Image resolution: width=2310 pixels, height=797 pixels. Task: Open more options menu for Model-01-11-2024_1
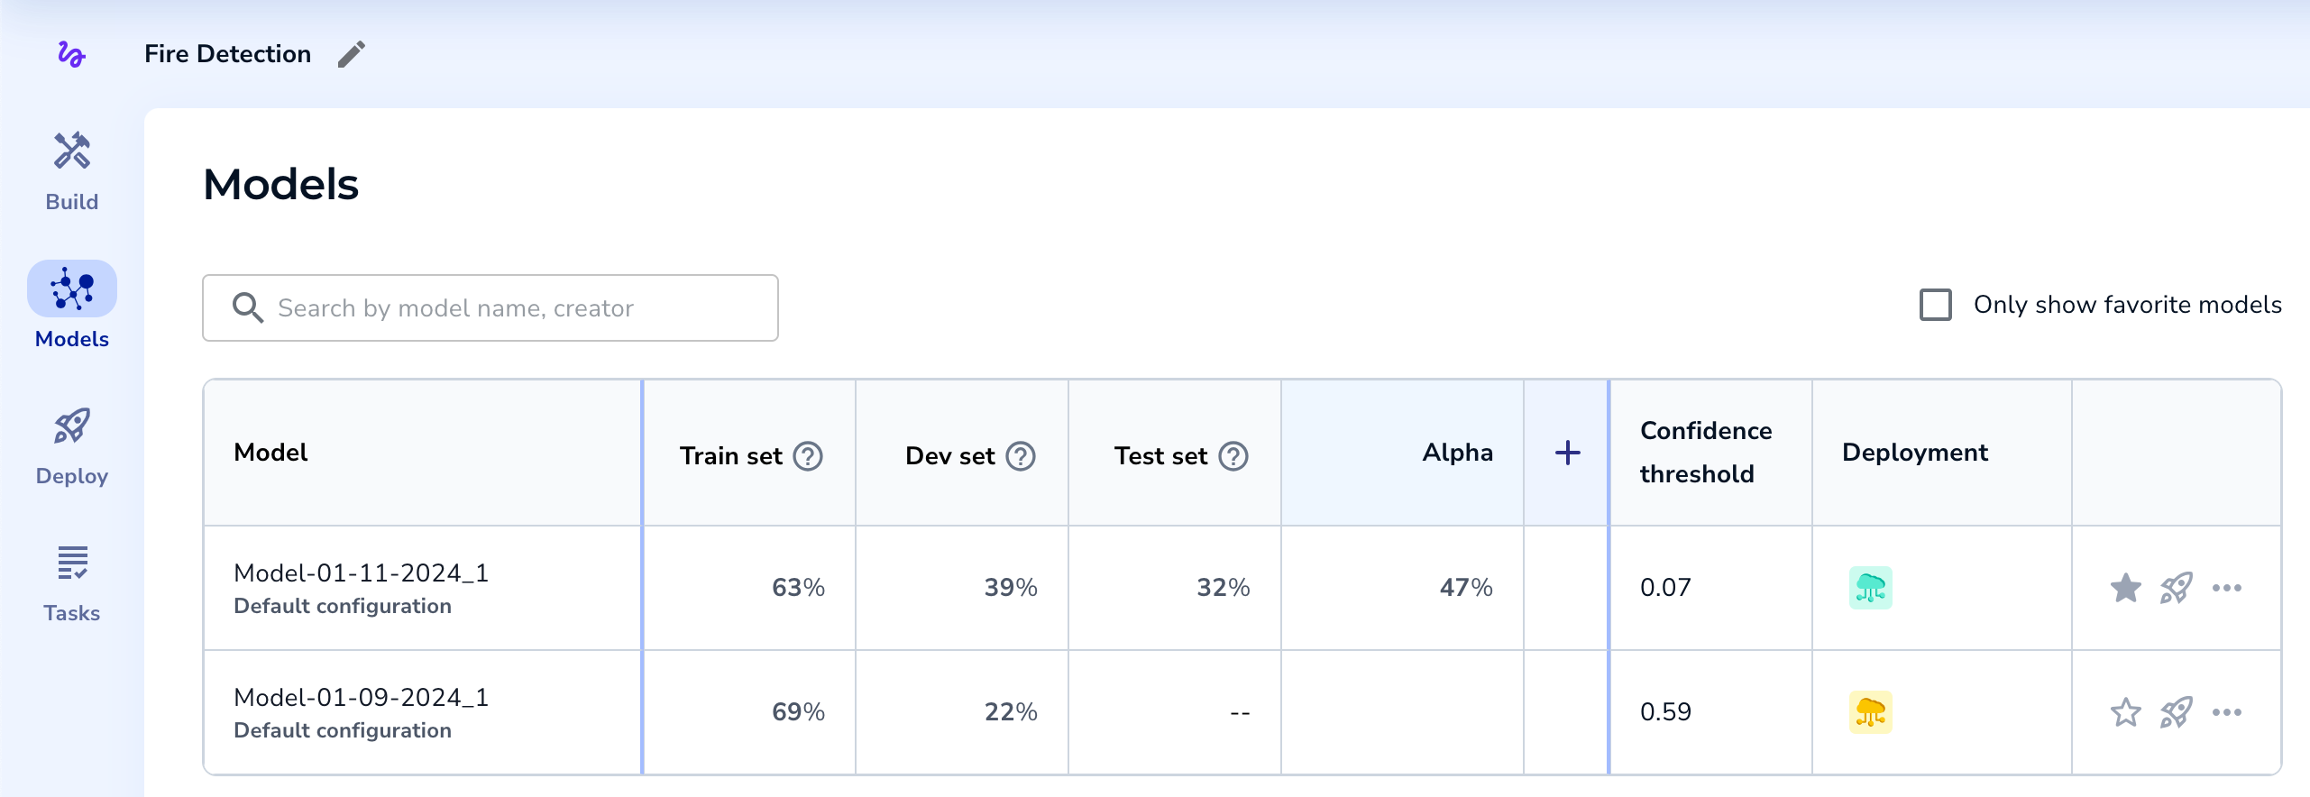coord(2226,588)
